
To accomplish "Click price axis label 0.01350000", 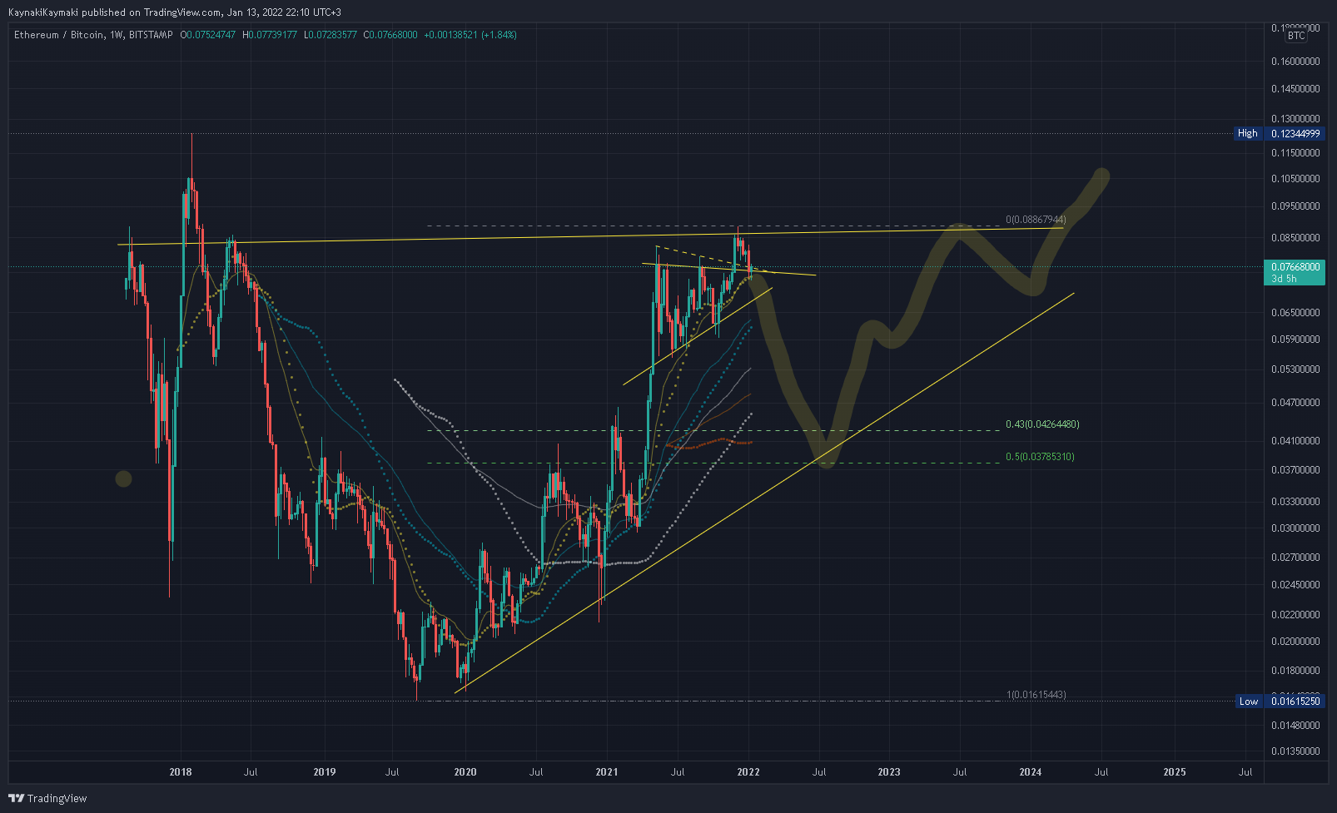I will [x=1295, y=751].
